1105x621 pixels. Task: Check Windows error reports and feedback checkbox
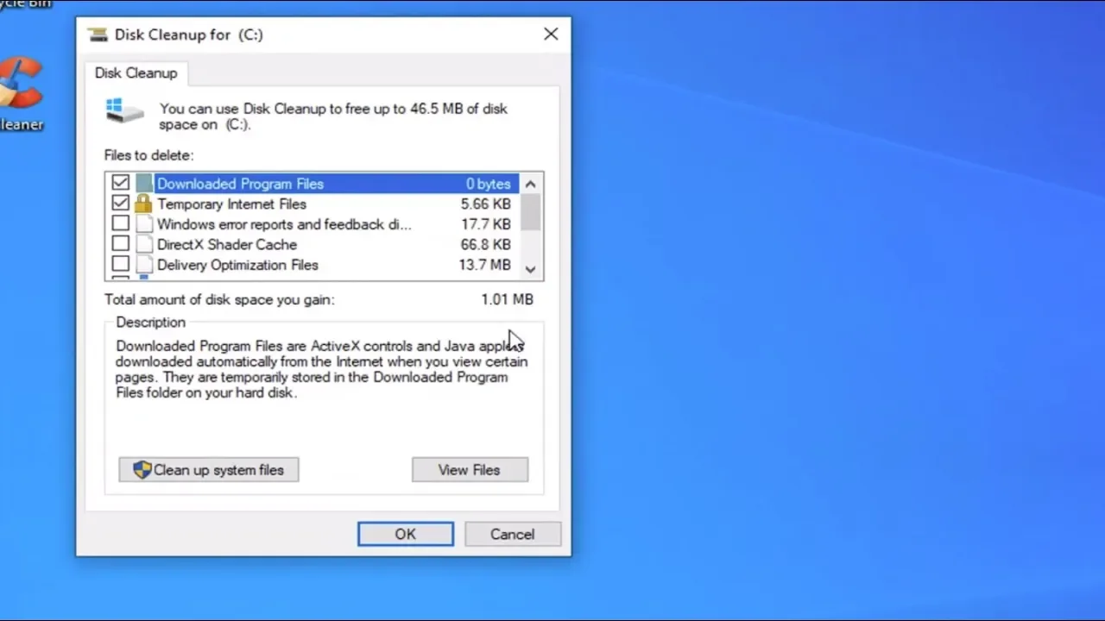[120, 224]
